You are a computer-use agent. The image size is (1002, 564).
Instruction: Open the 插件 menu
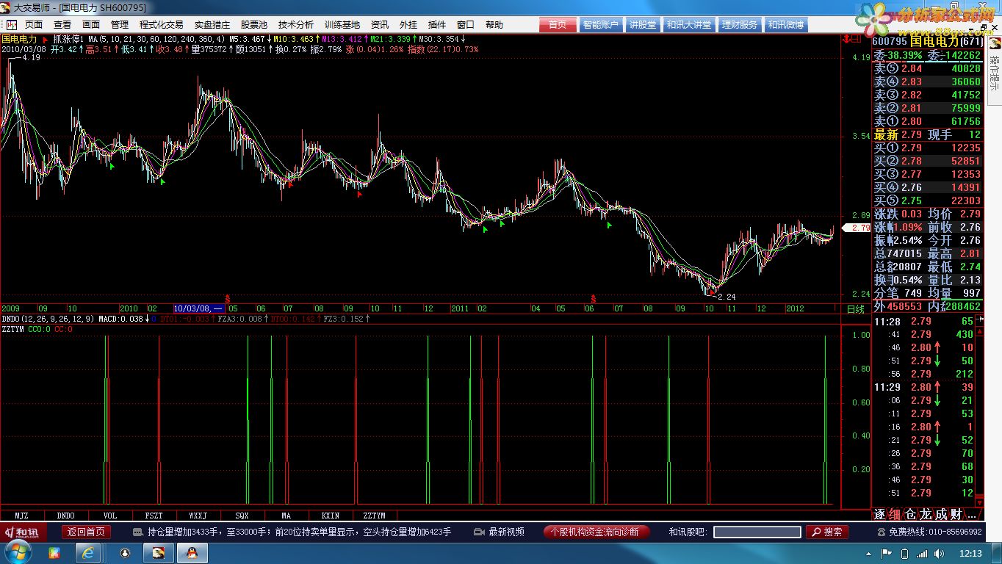436,25
